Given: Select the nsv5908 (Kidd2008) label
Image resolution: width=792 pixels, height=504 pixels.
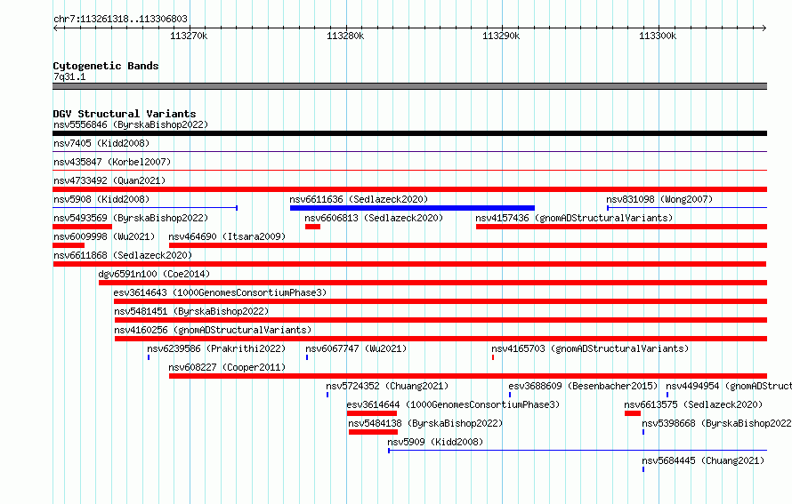Looking at the screenshot, I should pos(101,199).
